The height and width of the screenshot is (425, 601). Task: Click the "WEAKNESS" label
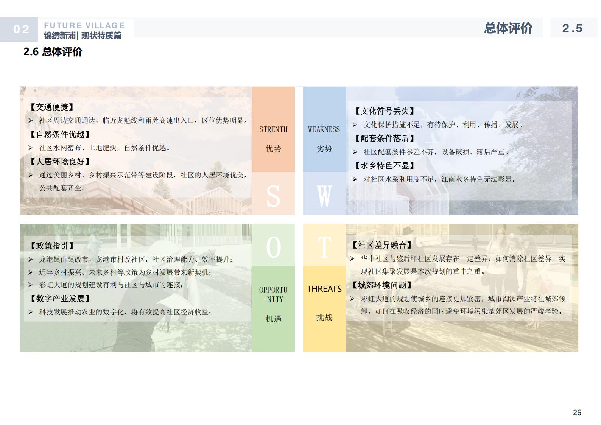[324, 129]
